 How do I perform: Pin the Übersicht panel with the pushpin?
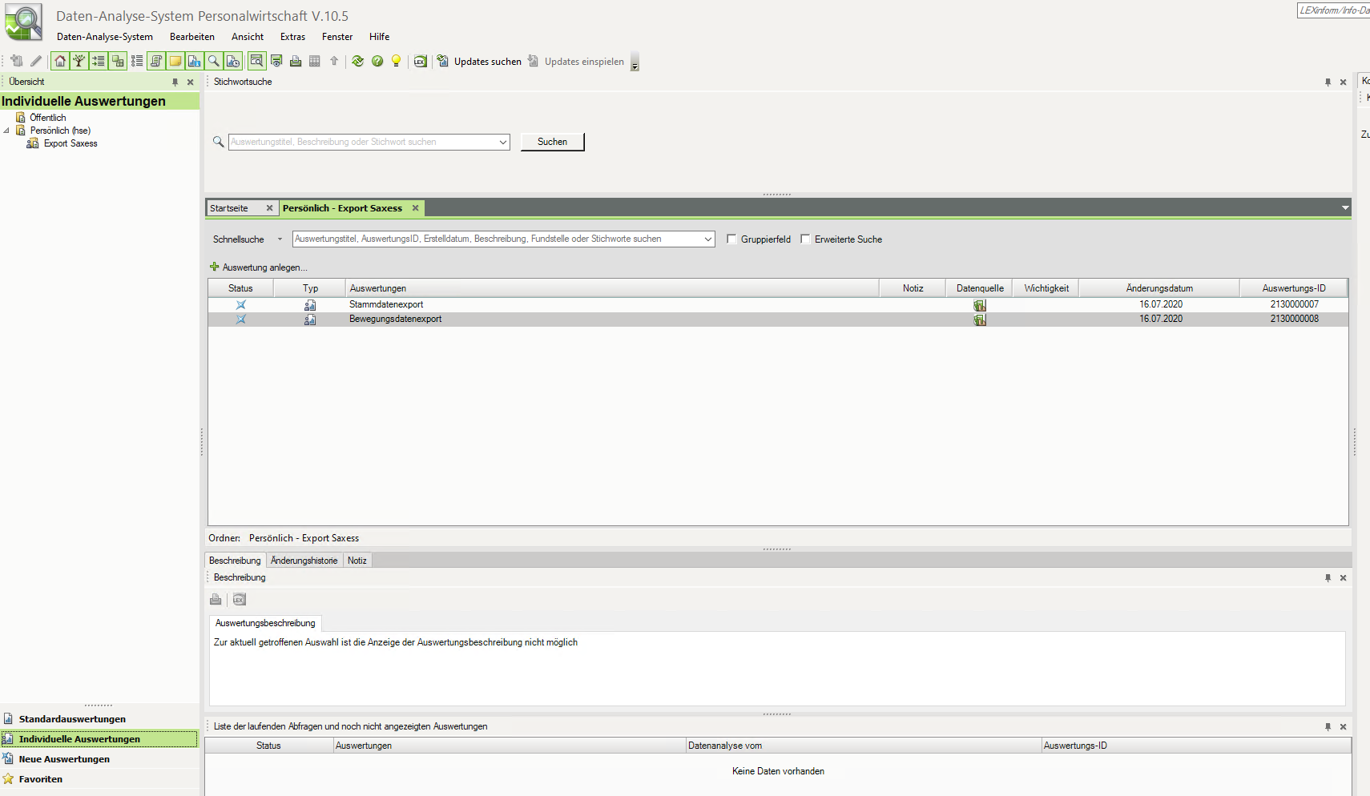(x=175, y=82)
